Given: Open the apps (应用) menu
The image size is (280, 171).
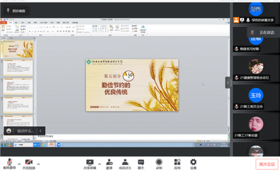Looking at the screenshot, I should pyautogui.click(x=177, y=164).
